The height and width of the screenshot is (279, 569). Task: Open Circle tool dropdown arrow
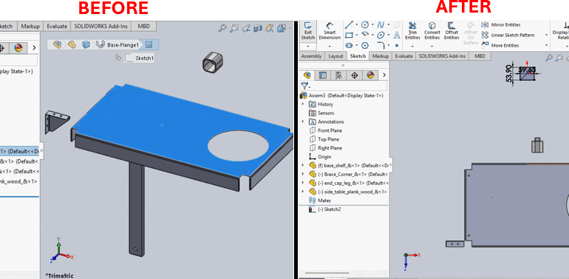(x=372, y=24)
